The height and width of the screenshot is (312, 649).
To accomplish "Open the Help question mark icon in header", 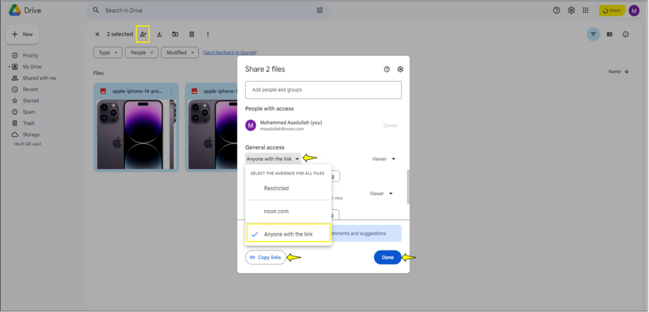I will click(x=556, y=10).
